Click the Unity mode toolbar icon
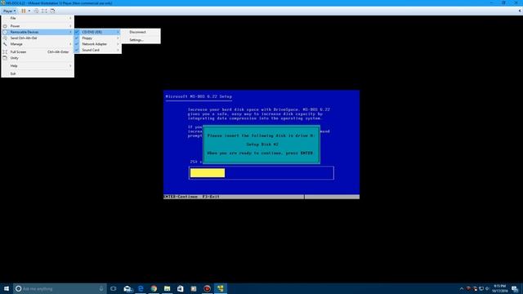The height and width of the screenshot is (294, 523). [x=52, y=11]
